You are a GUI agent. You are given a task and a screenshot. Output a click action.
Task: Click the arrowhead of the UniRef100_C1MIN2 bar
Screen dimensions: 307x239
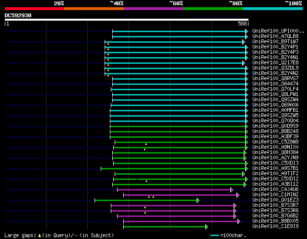pos(238,195)
